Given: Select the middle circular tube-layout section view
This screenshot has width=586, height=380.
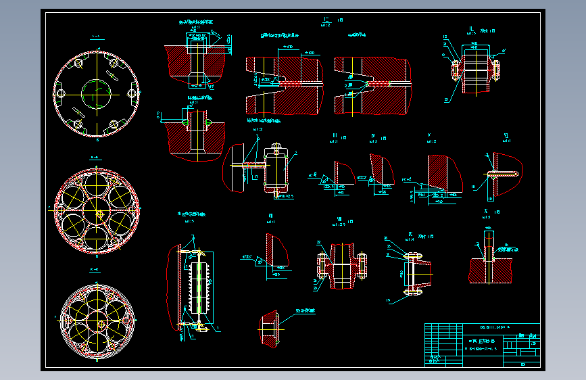Looking at the screenshot, I should 97,210.
